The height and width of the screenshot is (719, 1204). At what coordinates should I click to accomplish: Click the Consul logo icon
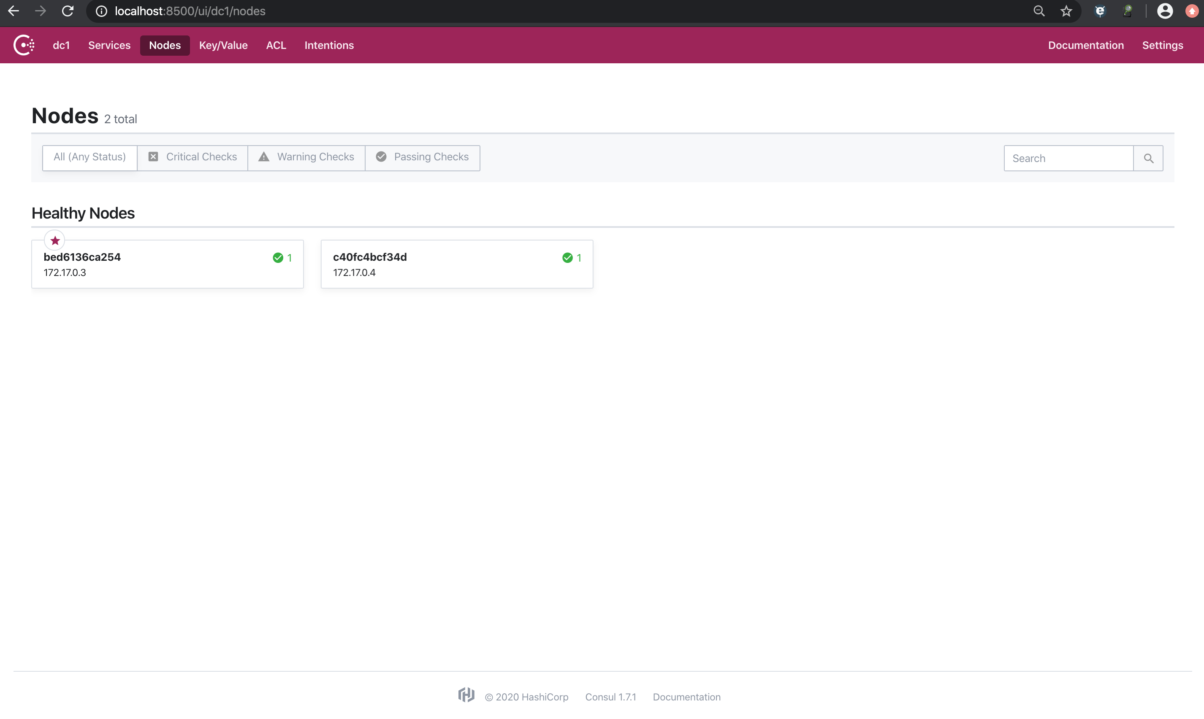[24, 45]
